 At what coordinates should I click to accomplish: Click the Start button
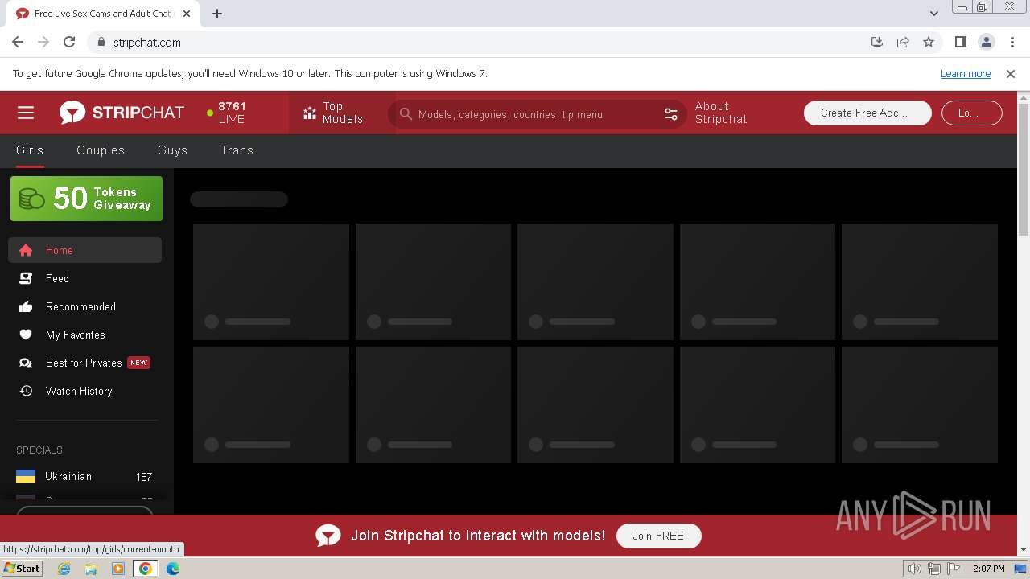click(22, 569)
